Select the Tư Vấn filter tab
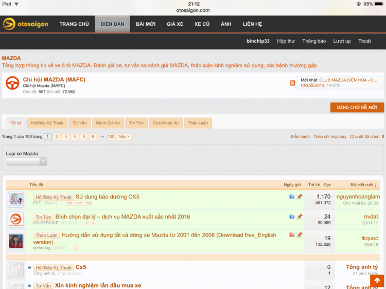 coord(80,123)
